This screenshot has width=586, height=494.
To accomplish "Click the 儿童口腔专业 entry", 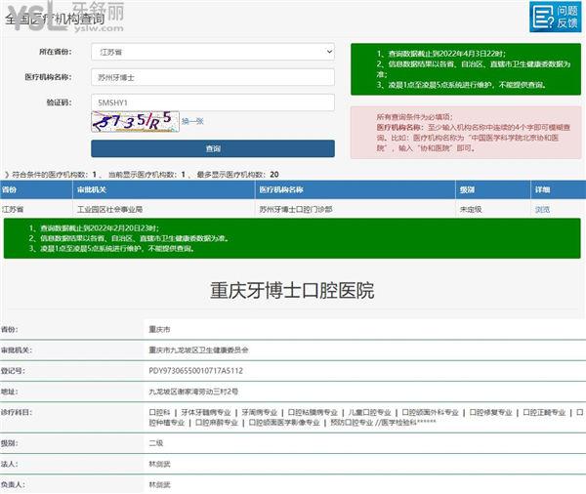I will point(369,412).
